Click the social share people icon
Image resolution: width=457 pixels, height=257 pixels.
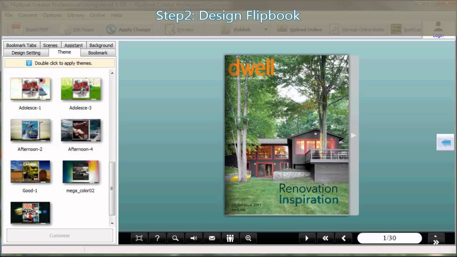[230, 238]
